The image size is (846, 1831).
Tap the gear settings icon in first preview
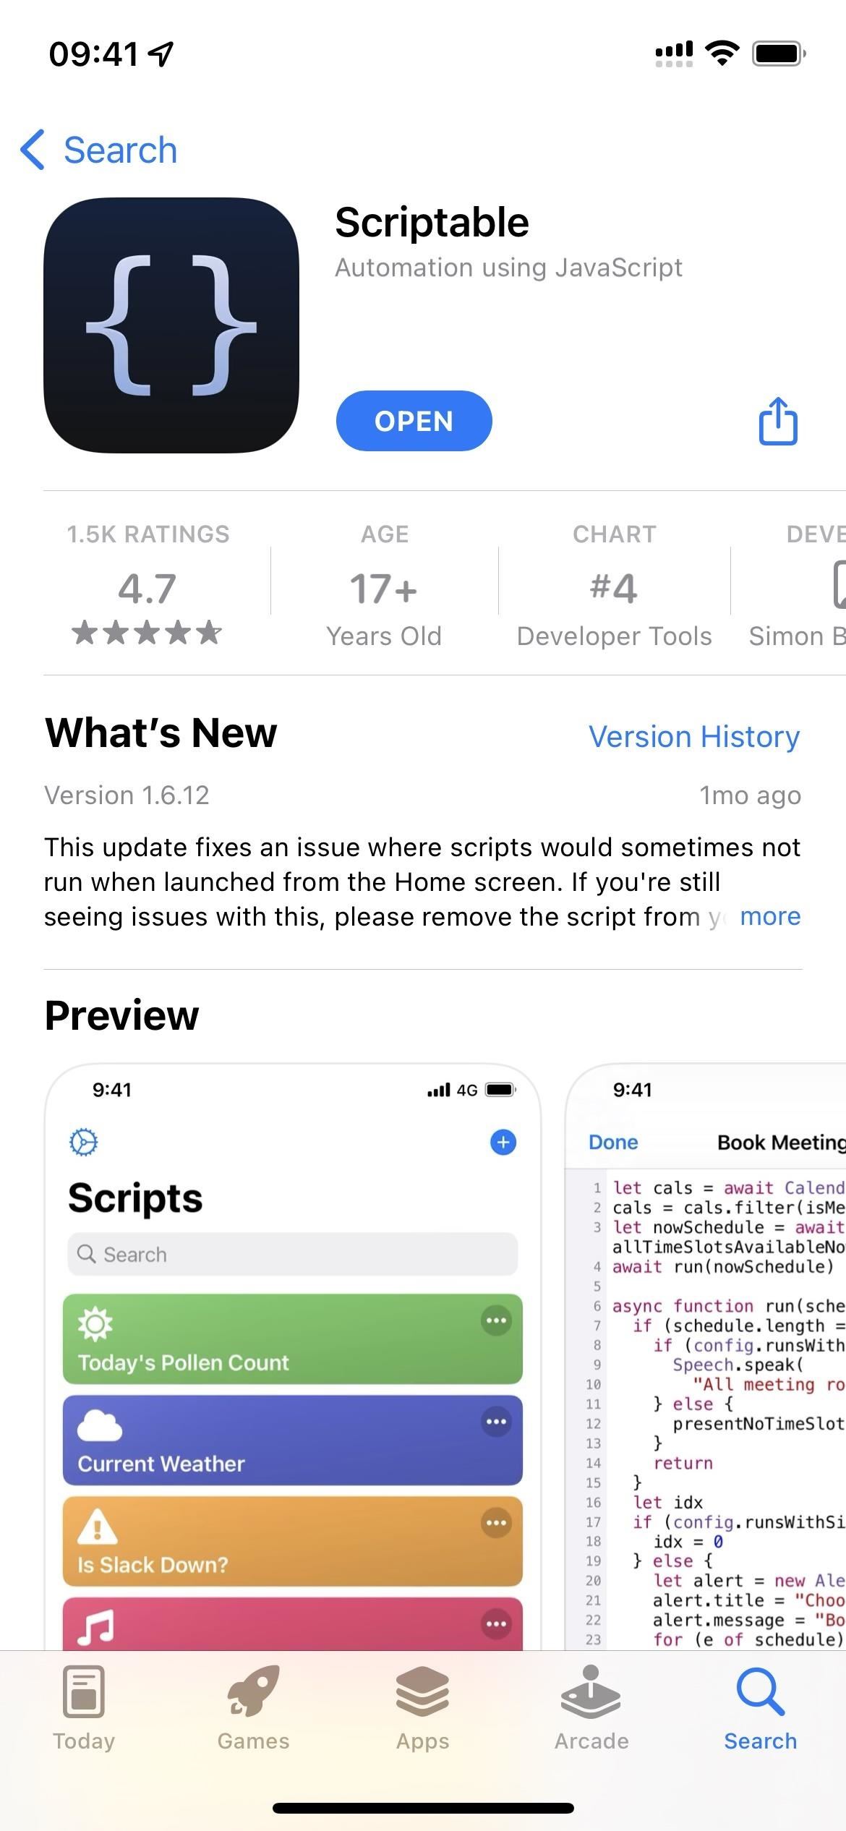click(84, 1142)
